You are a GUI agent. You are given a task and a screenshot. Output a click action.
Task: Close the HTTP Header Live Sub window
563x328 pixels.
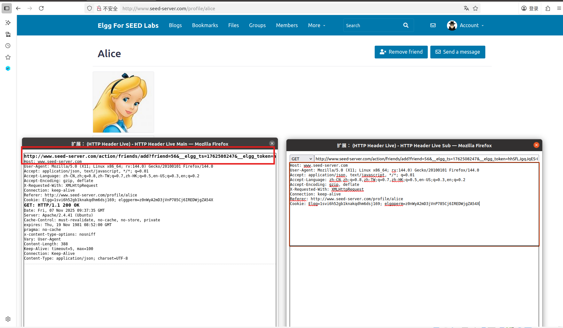tap(536, 145)
